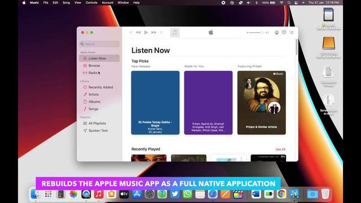Open Apple TV from the Dock
This screenshot has height=203, width=361.
point(124,194)
